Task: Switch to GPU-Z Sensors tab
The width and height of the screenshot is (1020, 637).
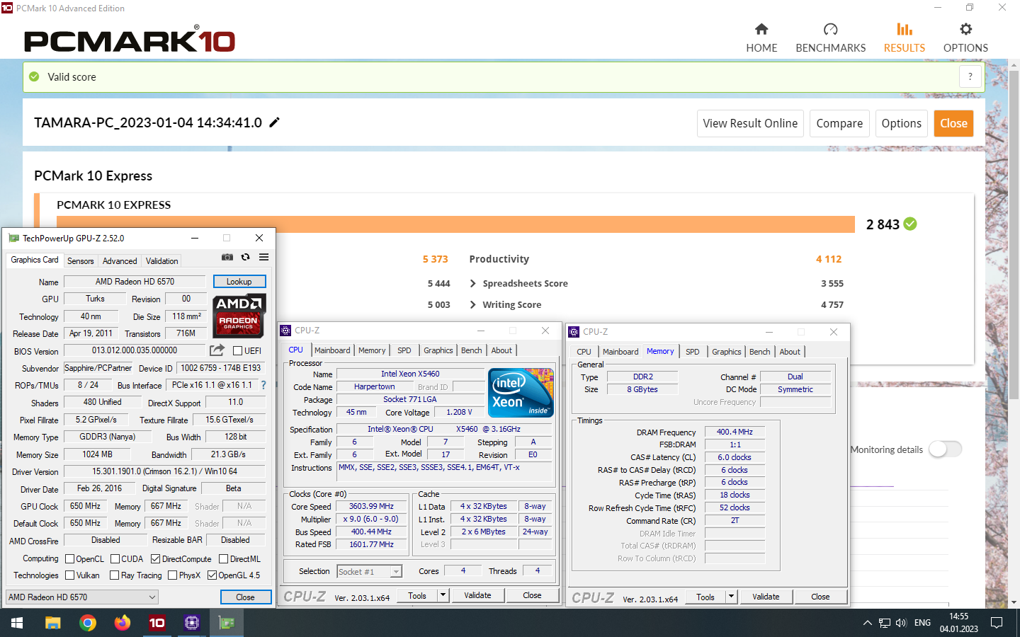Action: pyautogui.click(x=80, y=261)
